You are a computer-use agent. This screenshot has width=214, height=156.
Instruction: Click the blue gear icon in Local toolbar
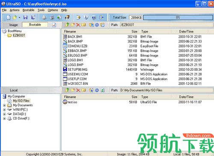[x=97, y=90]
